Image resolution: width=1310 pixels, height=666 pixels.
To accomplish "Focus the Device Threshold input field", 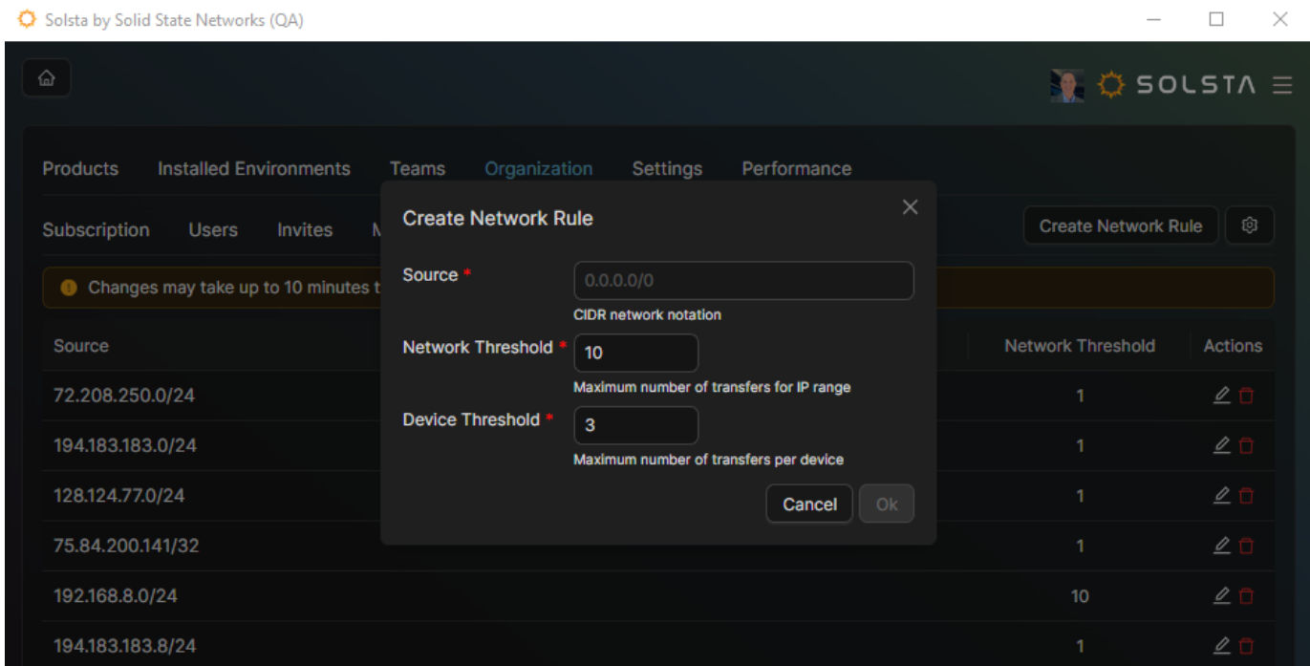I will point(635,425).
